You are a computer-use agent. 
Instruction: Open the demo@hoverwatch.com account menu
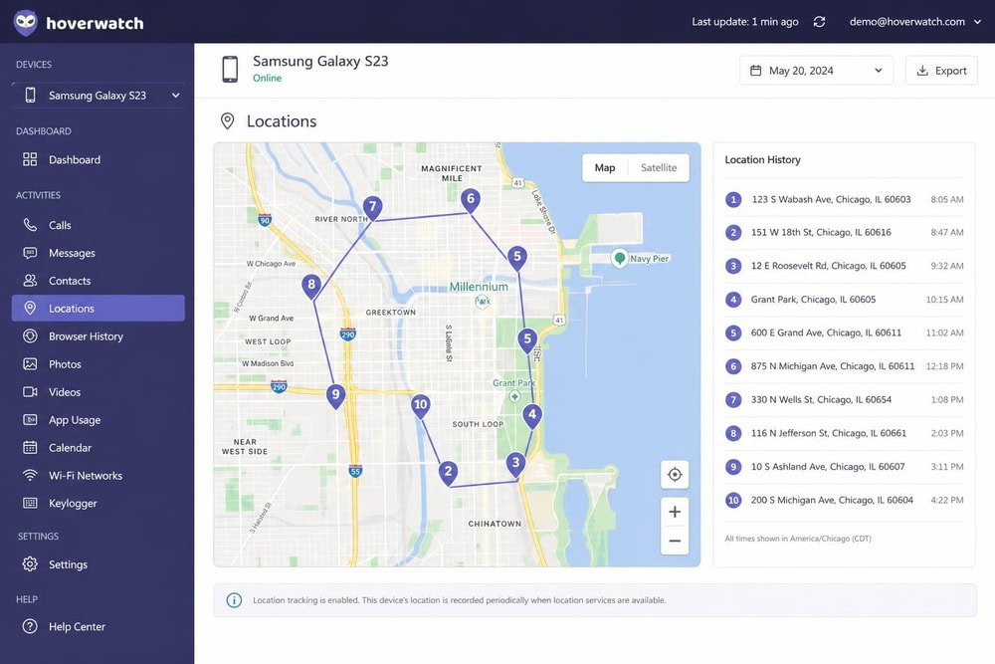[915, 22]
